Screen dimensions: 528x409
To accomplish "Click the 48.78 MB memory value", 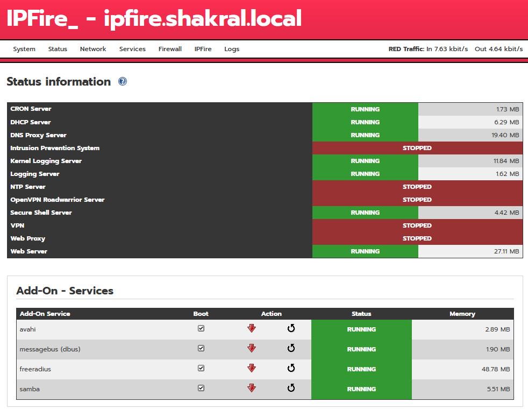I will click(496, 369).
